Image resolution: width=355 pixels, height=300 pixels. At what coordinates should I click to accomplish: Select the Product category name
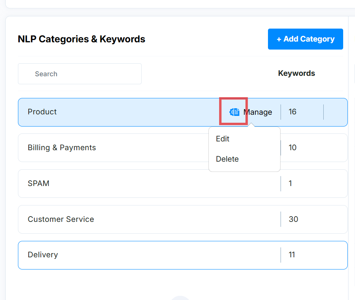pyautogui.click(x=42, y=112)
